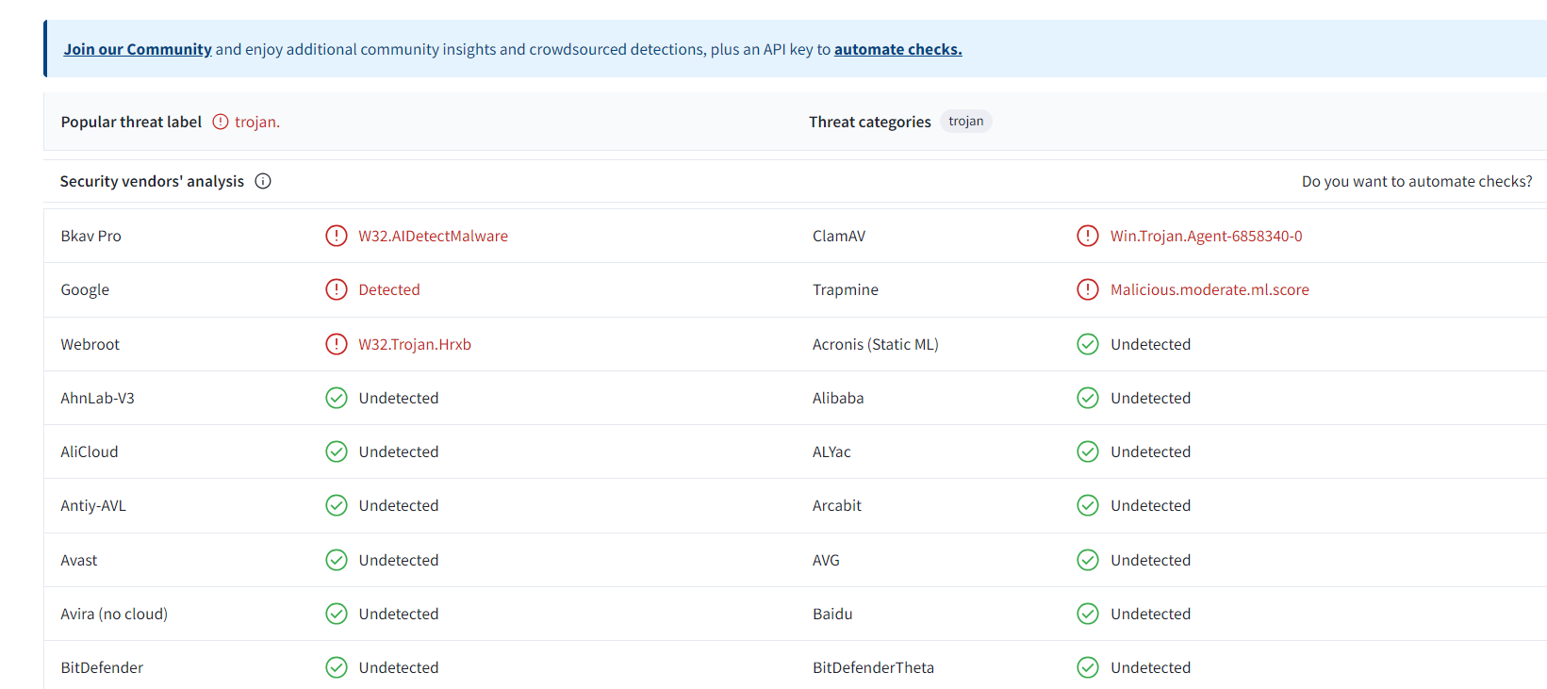Click the Win.Trojan.Agent-6858340-0 detection text
The height and width of the screenshot is (689, 1547).
(x=1206, y=236)
